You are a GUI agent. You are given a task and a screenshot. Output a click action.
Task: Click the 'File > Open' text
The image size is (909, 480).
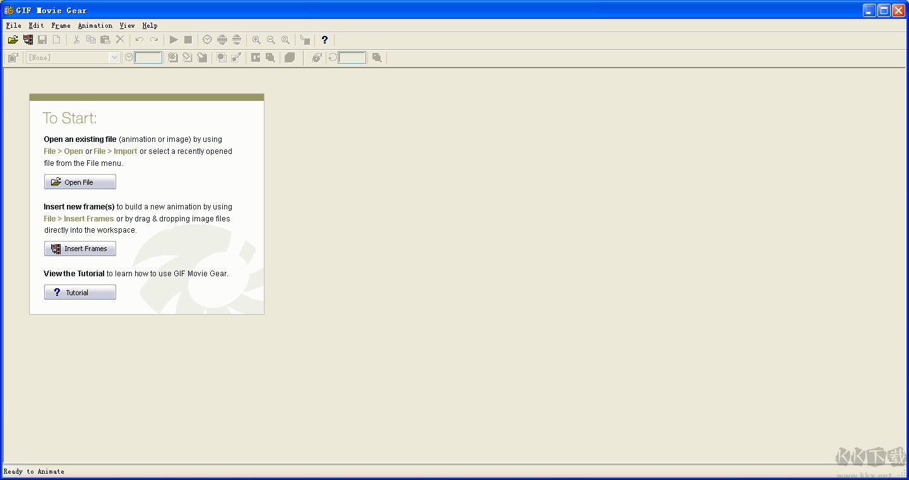63,151
